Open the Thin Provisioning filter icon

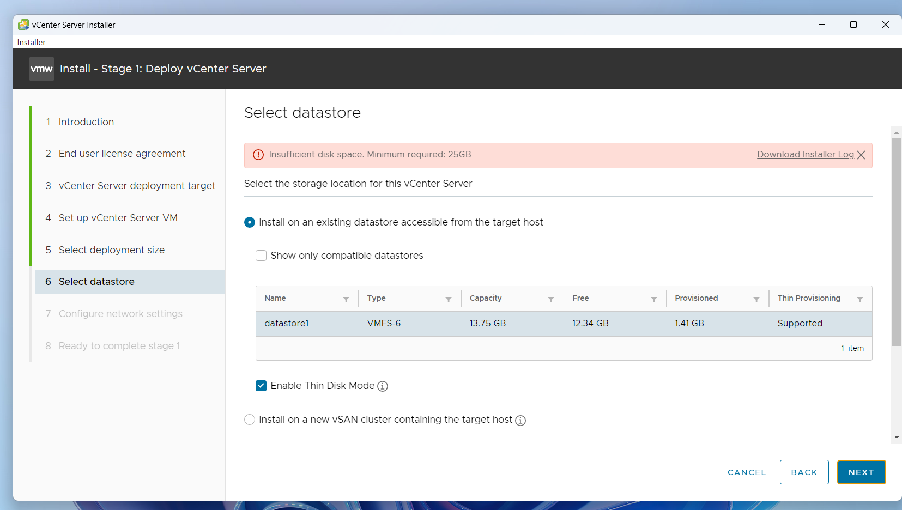[859, 299]
